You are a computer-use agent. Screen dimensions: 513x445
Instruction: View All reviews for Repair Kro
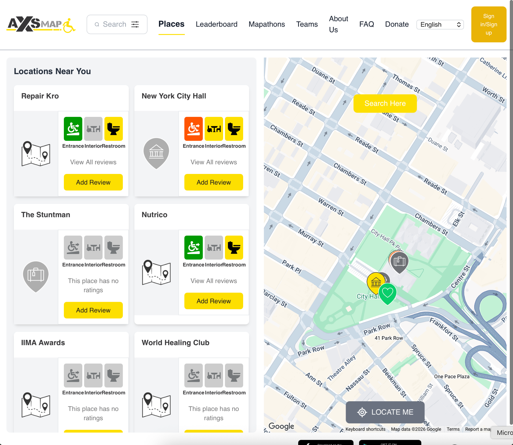(93, 162)
